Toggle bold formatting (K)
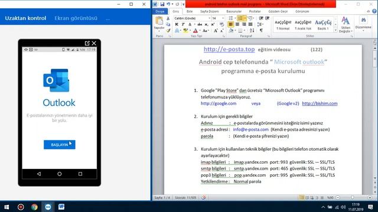Viewport: 378px width, 212px height. tap(177, 24)
